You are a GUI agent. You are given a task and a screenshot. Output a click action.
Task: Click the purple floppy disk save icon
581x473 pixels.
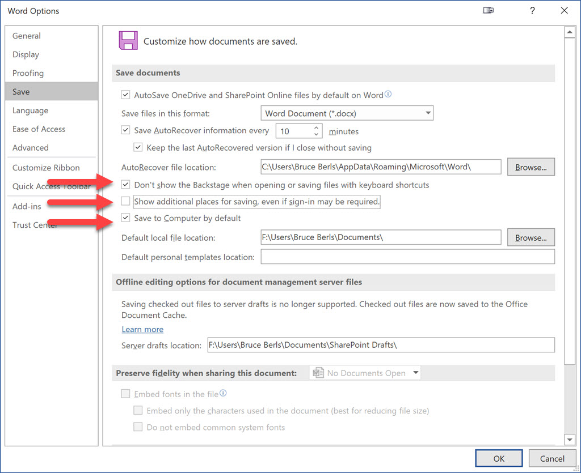point(128,40)
